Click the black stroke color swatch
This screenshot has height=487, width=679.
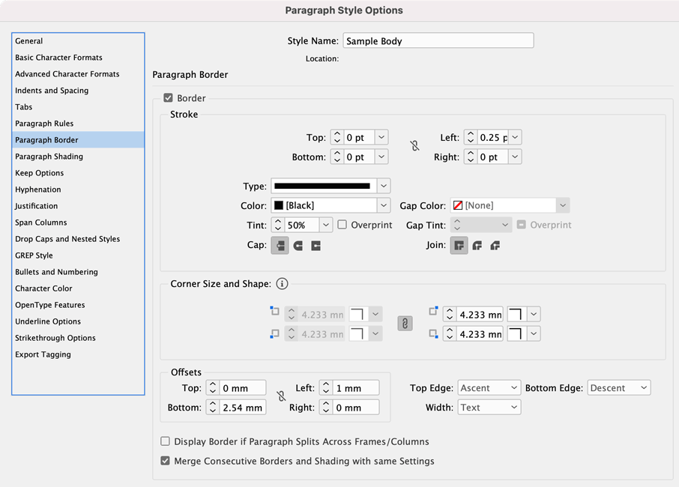tap(279, 205)
